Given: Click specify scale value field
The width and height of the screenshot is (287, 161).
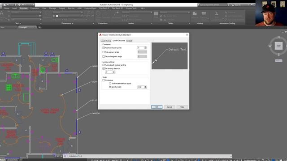Looking at the screenshot, I should 141,87.
